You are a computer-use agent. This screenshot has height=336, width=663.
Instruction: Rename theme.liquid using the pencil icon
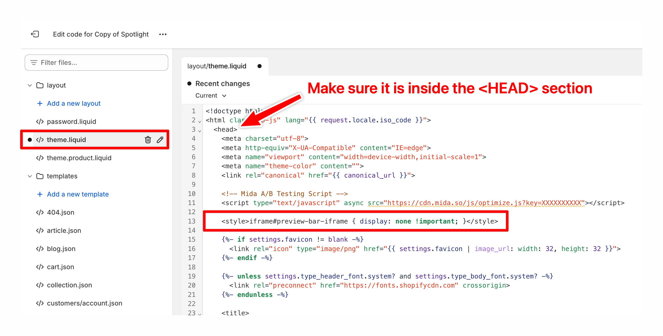pos(160,139)
